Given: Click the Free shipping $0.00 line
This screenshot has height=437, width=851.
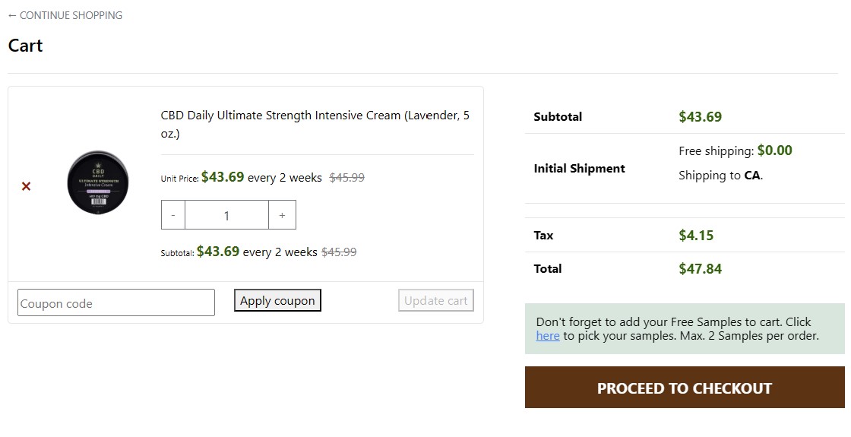Looking at the screenshot, I should coord(735,150).
